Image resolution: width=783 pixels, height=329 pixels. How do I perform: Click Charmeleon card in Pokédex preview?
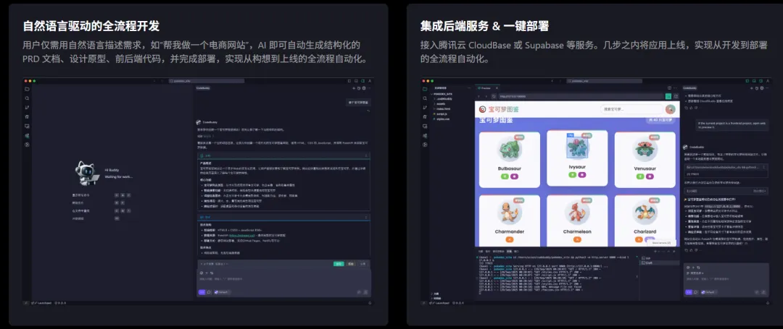577,221
